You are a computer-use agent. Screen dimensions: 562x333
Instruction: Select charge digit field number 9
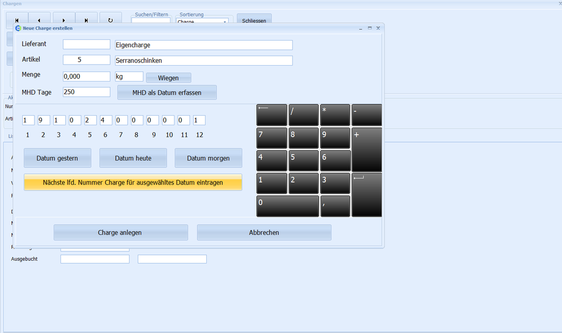[153, 120]
